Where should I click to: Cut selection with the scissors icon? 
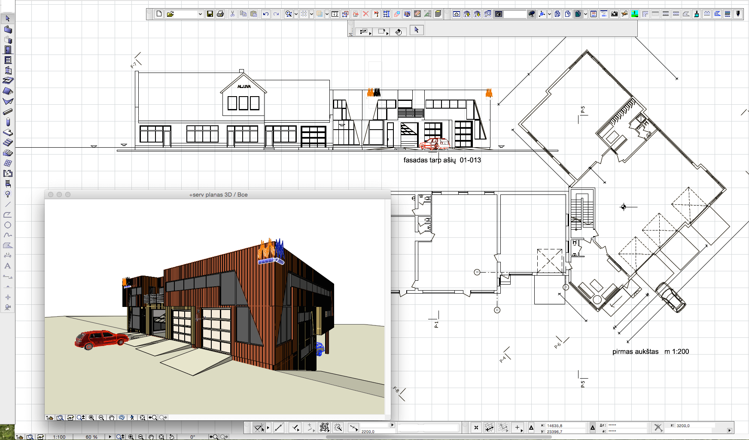coord(232,14)
